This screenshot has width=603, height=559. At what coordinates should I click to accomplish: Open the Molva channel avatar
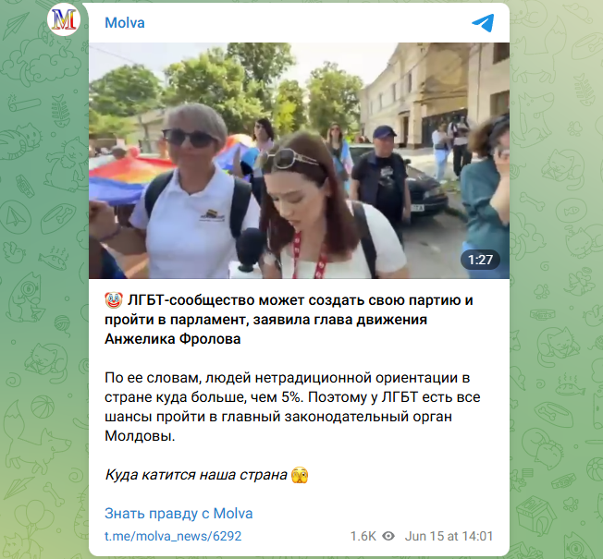64,19
